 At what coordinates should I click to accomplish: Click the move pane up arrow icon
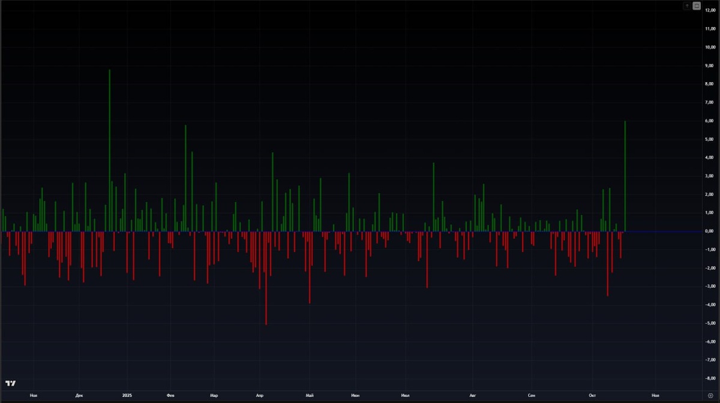[688, 5]
